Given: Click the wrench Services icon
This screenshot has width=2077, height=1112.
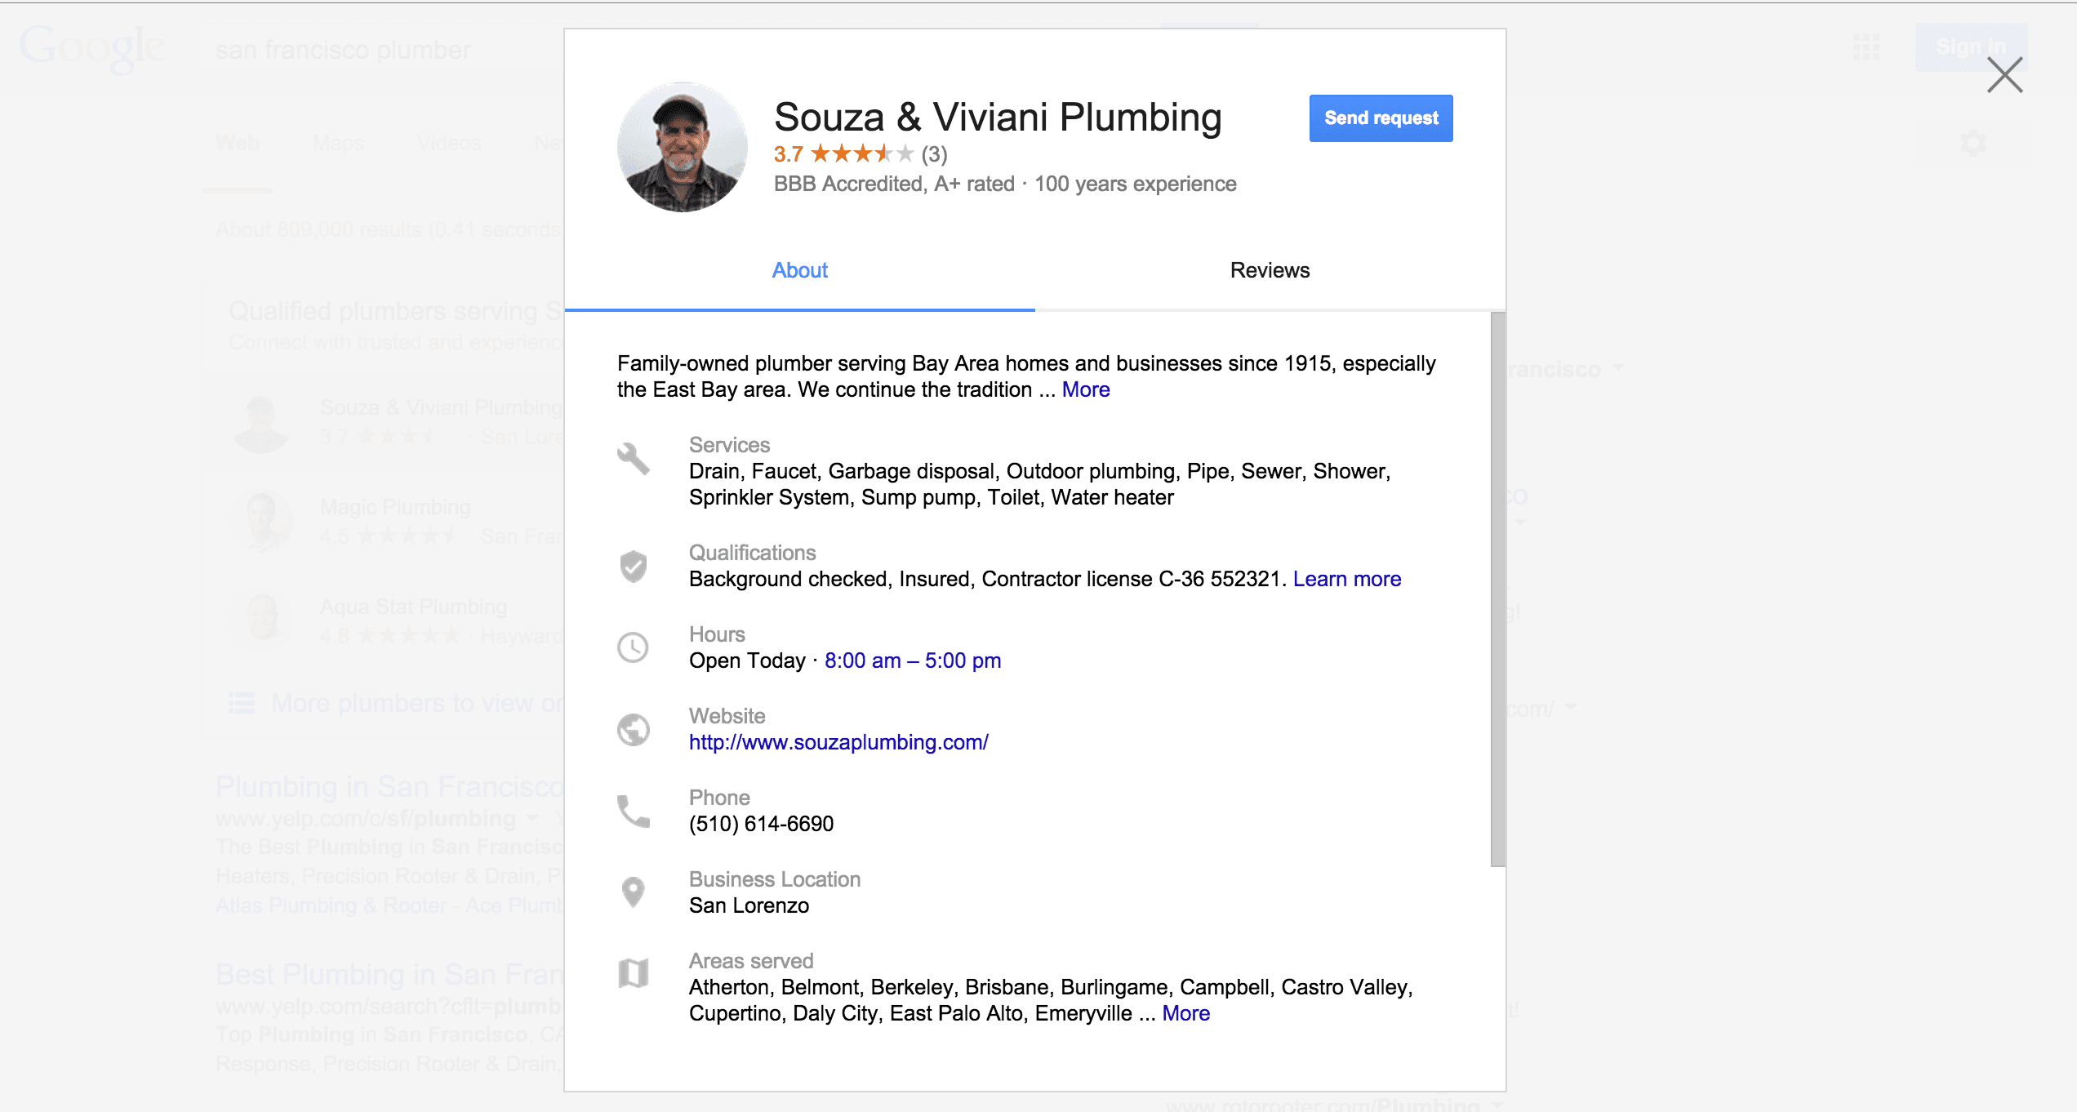Looking at the screenshot, I should [634, 459].
